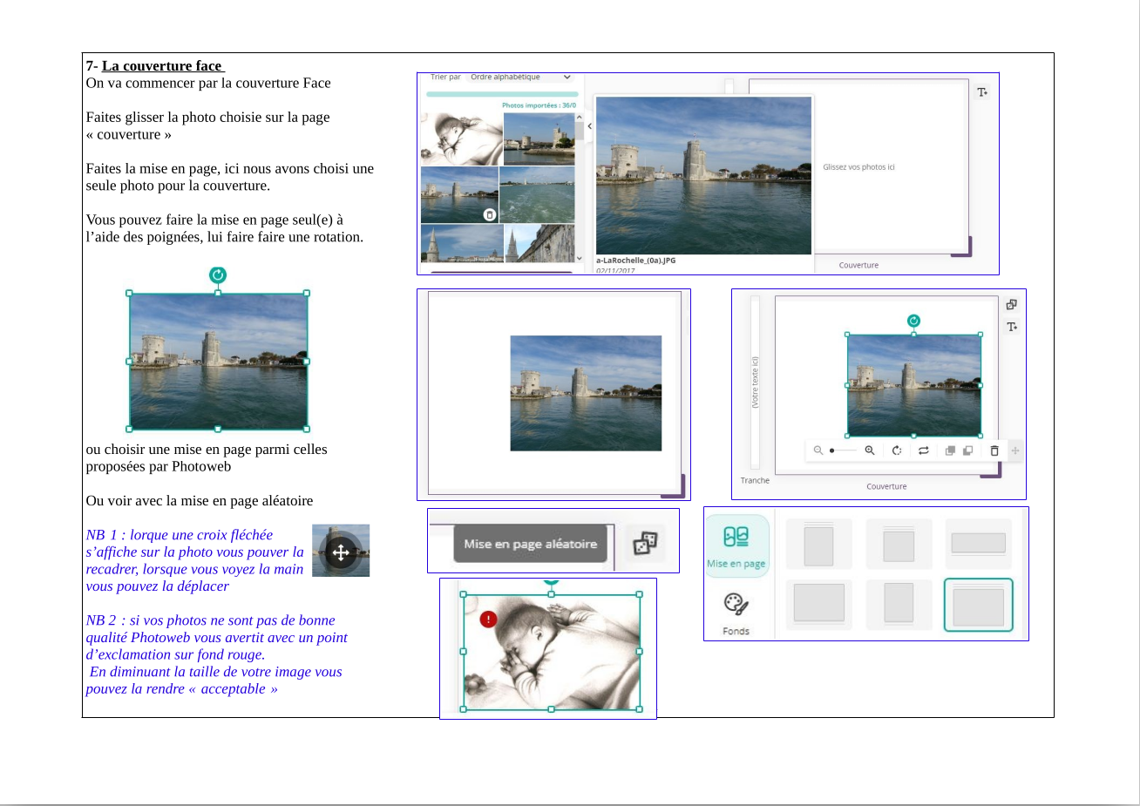Click the move cross-arrow icon on the photo
Image resolution: width=1140 pixels, height=806 pixels.
(x=341, y=552)
